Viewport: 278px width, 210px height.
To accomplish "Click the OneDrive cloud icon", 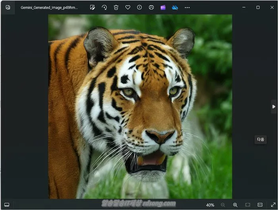I will point(175,8).
